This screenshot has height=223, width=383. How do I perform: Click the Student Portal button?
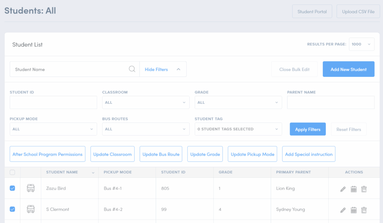pos(312,12)
